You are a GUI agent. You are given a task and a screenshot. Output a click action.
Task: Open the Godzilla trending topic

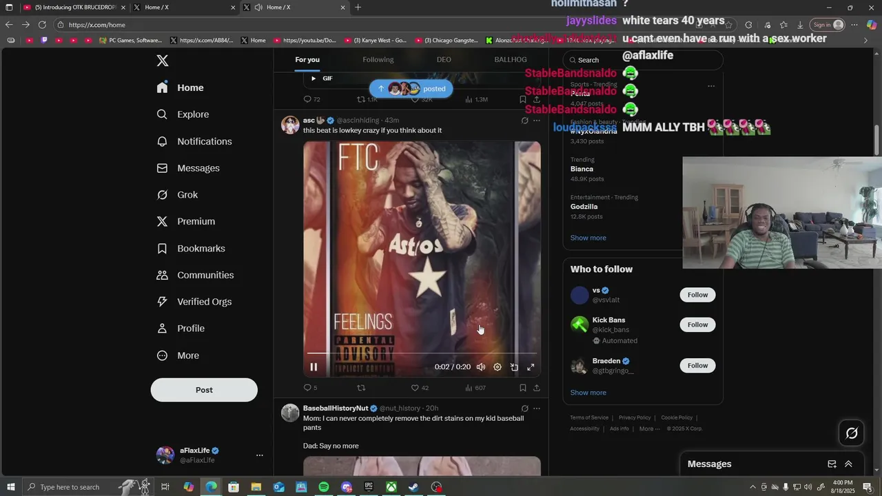(584, 207)
